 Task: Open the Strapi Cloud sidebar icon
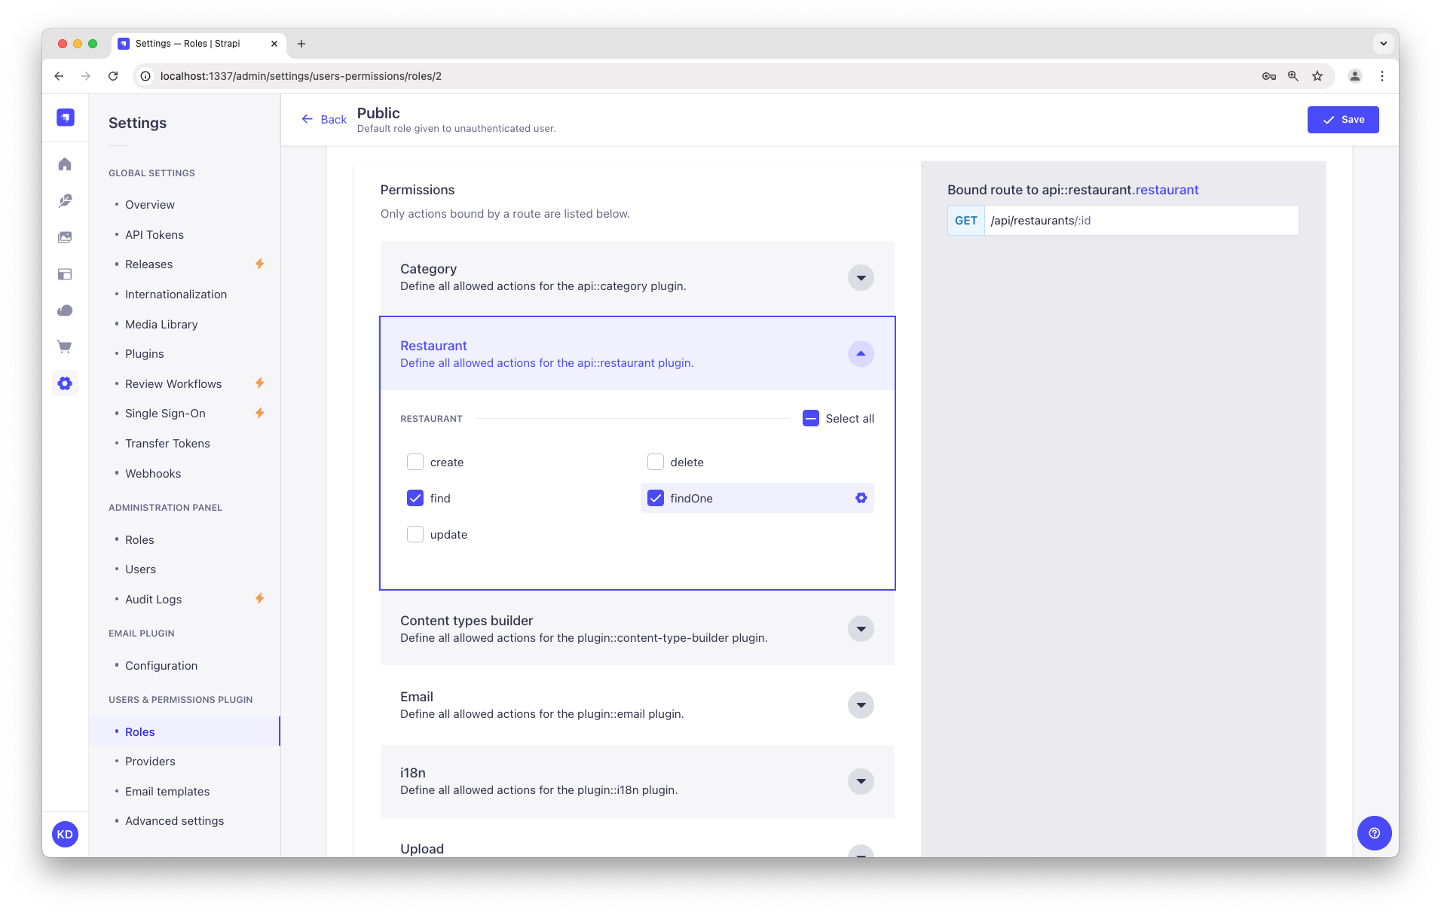(65, 310)
